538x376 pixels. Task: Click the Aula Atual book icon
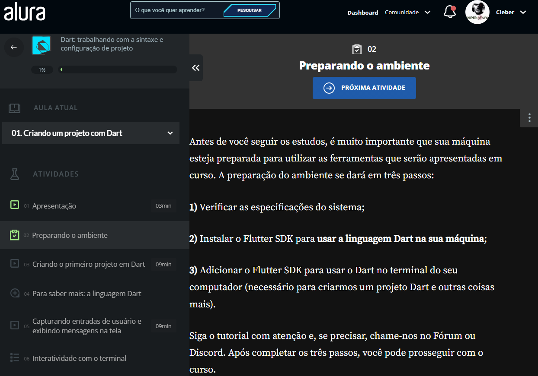pos(15,108)
